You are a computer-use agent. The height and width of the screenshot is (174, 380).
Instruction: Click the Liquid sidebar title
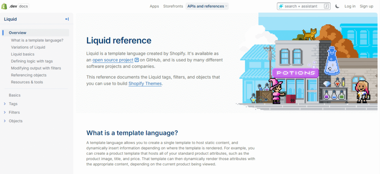click(10, 19)
